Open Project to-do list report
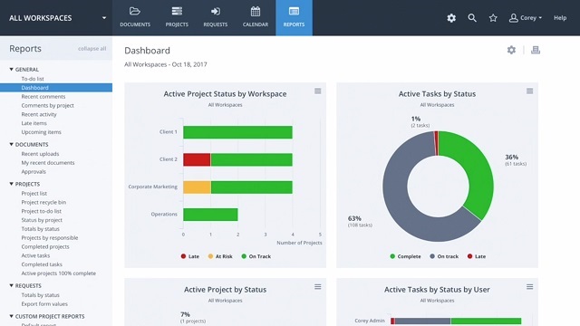Screen dimensions: 580x326 [41, 211]
